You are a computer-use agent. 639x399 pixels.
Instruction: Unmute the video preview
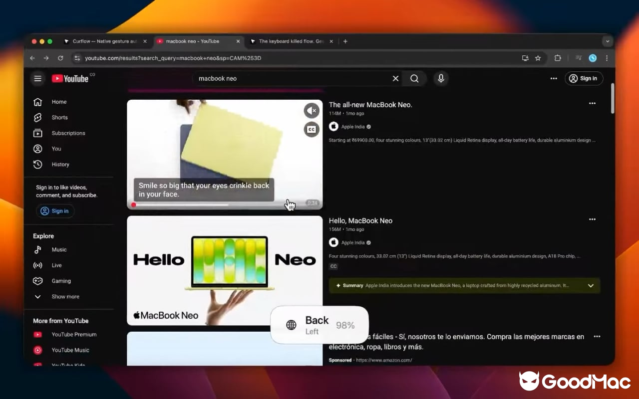click(311, 110)
